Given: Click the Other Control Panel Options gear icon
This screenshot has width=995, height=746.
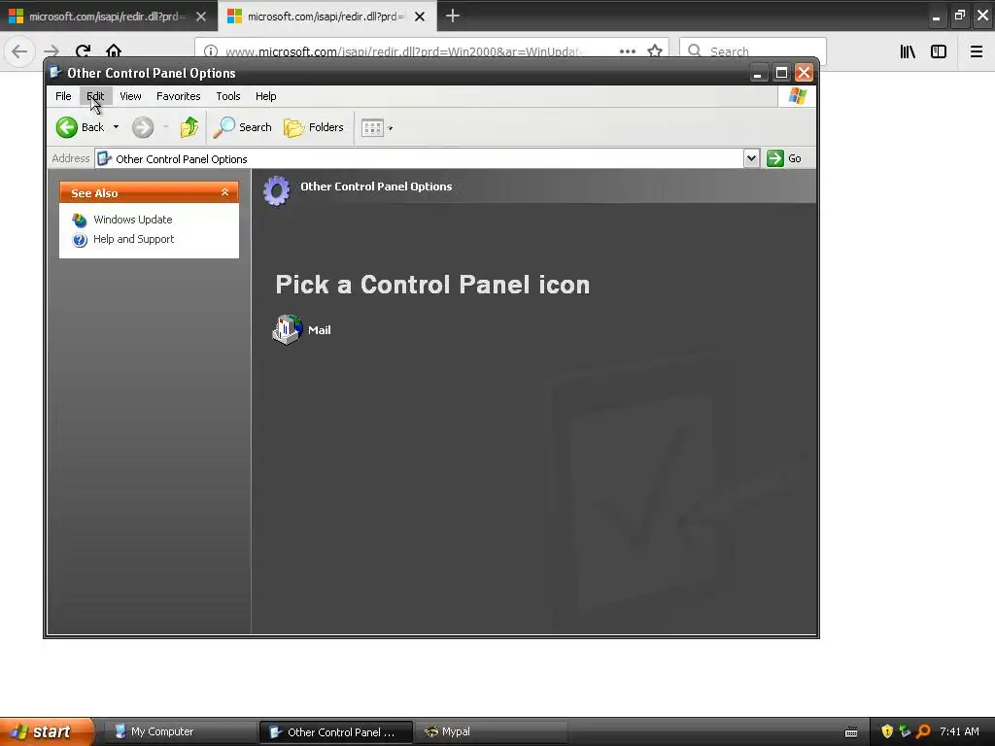Looking at the screenshot, I should [277, 190].
